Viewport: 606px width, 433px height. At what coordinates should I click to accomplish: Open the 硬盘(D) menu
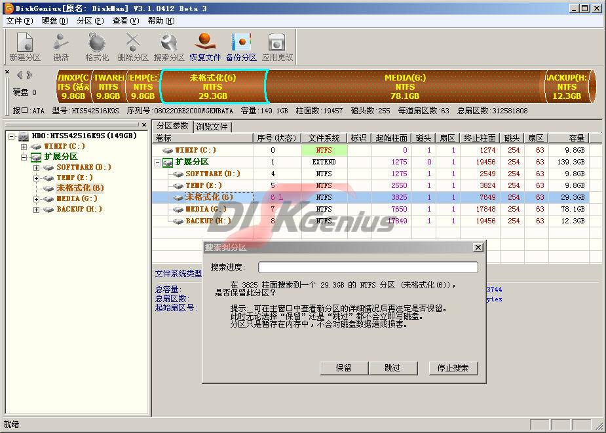pos(55,21)
